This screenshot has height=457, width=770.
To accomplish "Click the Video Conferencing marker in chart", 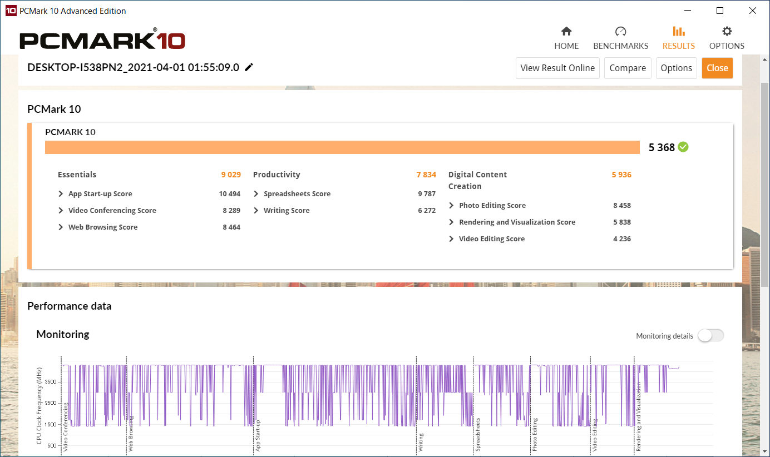I will tap(66, 426).
